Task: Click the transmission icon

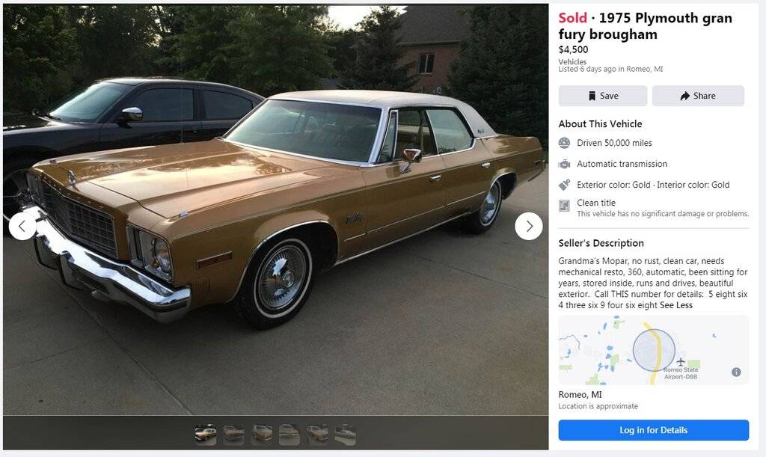Action: point(565,164)
